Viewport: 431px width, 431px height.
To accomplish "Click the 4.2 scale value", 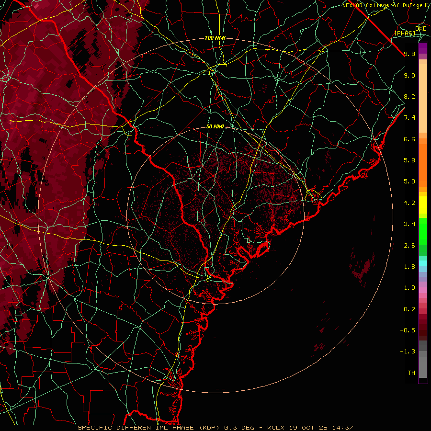I will pyautogui.click(x=409, y=203).
